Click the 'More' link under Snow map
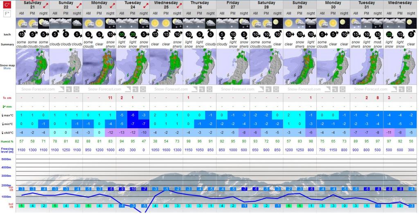The width and height of the screenshot is (419, 214). tap(7, 68)
